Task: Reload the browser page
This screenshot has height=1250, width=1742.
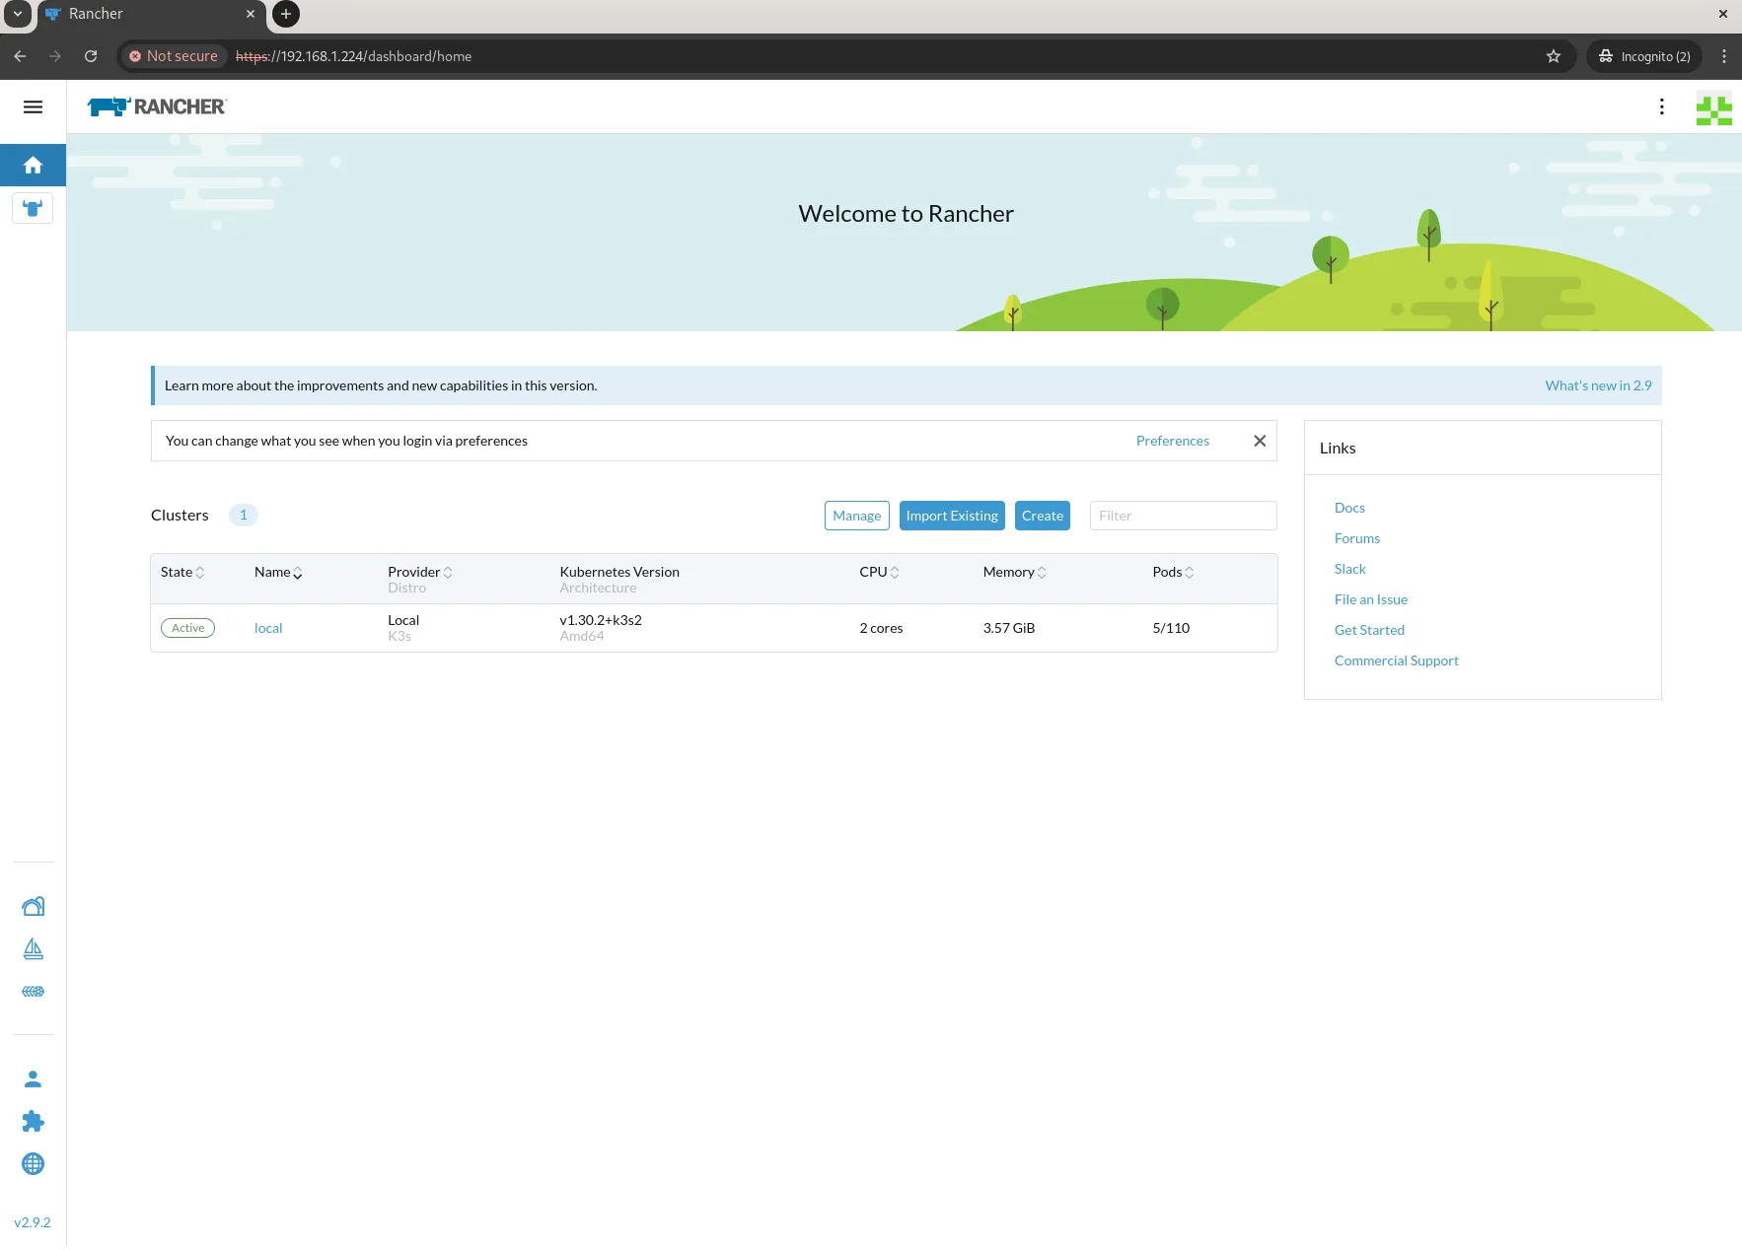Action: [x=91, y=56]
